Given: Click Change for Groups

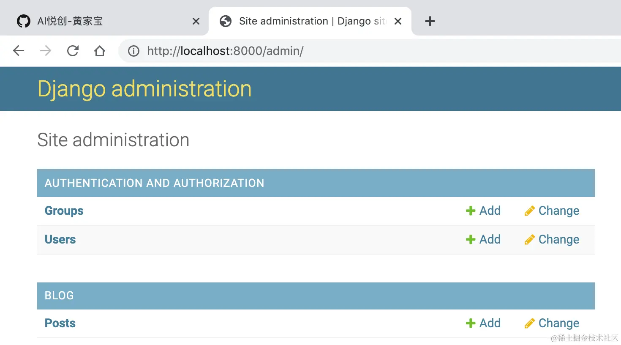Looking at the screenshot, I should (x=552, y=211).
